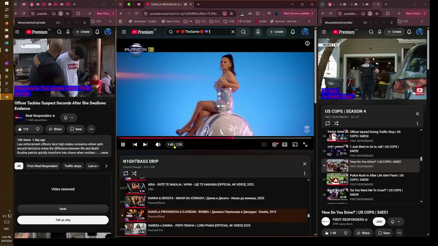Viewport: 438px width, 246px height.
Task: Open center player settings gear
Action: (x=274, y=145)
